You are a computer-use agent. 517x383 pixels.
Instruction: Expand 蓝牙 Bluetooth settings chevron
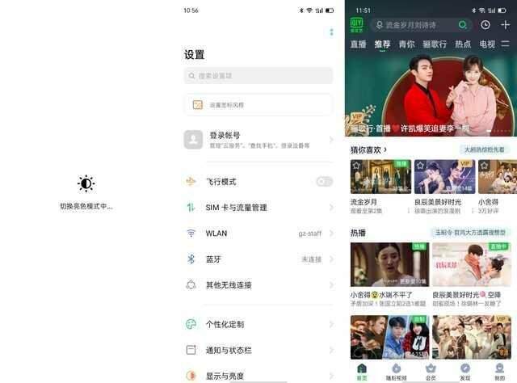(331, 259)
